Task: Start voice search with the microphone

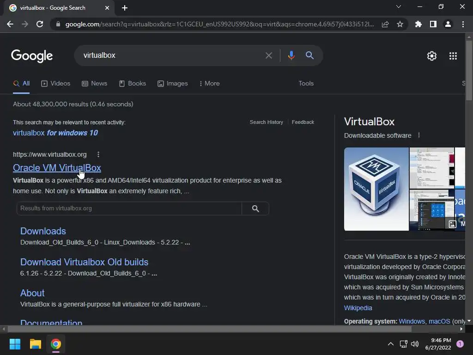Action: pos(291,55)
